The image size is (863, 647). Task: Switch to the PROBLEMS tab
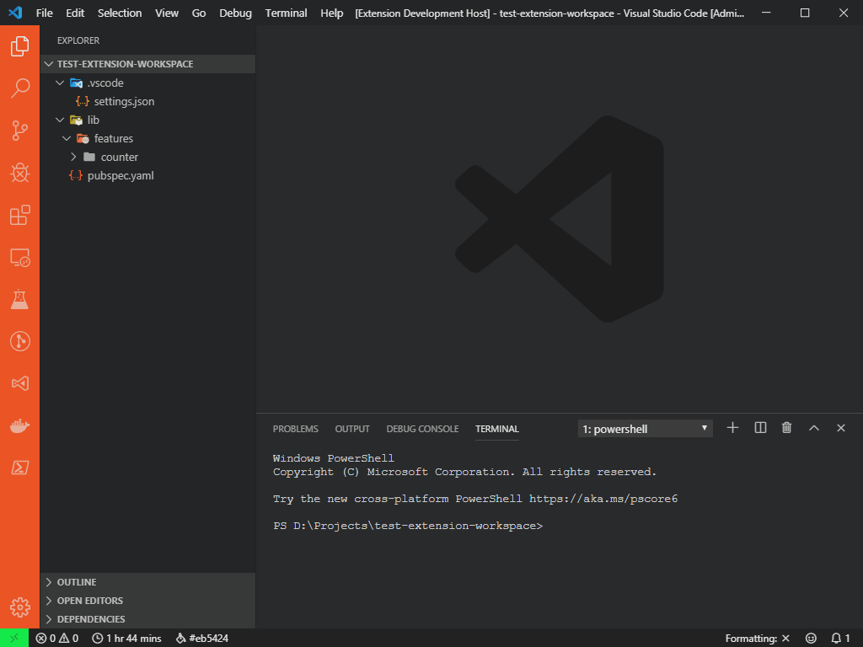click(296, 429)
